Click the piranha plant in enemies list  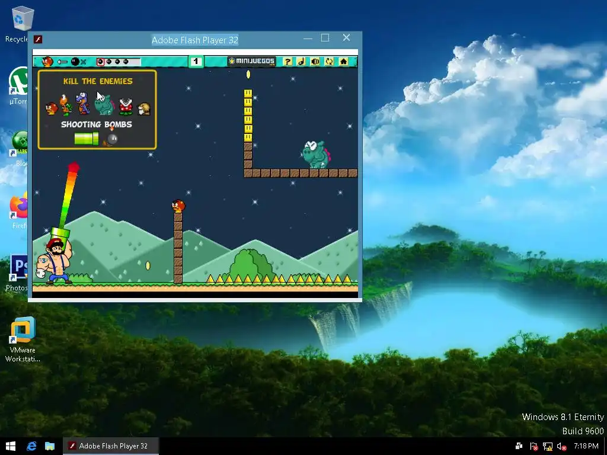tap(126, 107)
